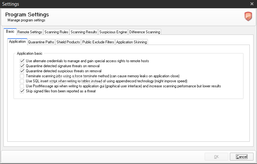Viewport: 257px width, 164px height.
Task: Enable force terminate method for scanning jobs
Action: pos(22,76)
